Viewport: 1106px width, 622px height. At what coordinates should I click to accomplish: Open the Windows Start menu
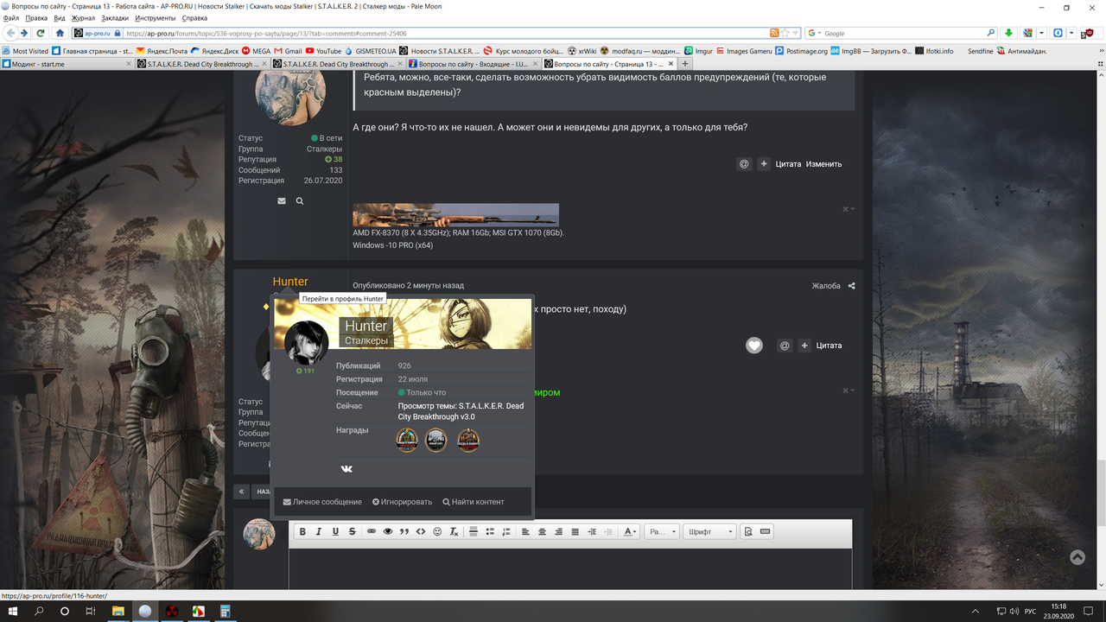[13, 611]
